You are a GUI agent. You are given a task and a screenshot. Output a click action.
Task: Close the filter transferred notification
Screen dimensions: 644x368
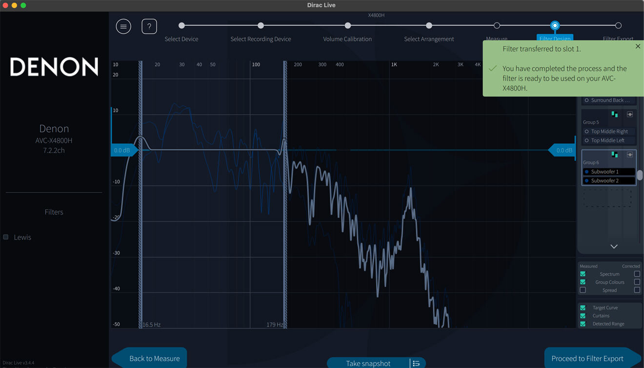638,46
